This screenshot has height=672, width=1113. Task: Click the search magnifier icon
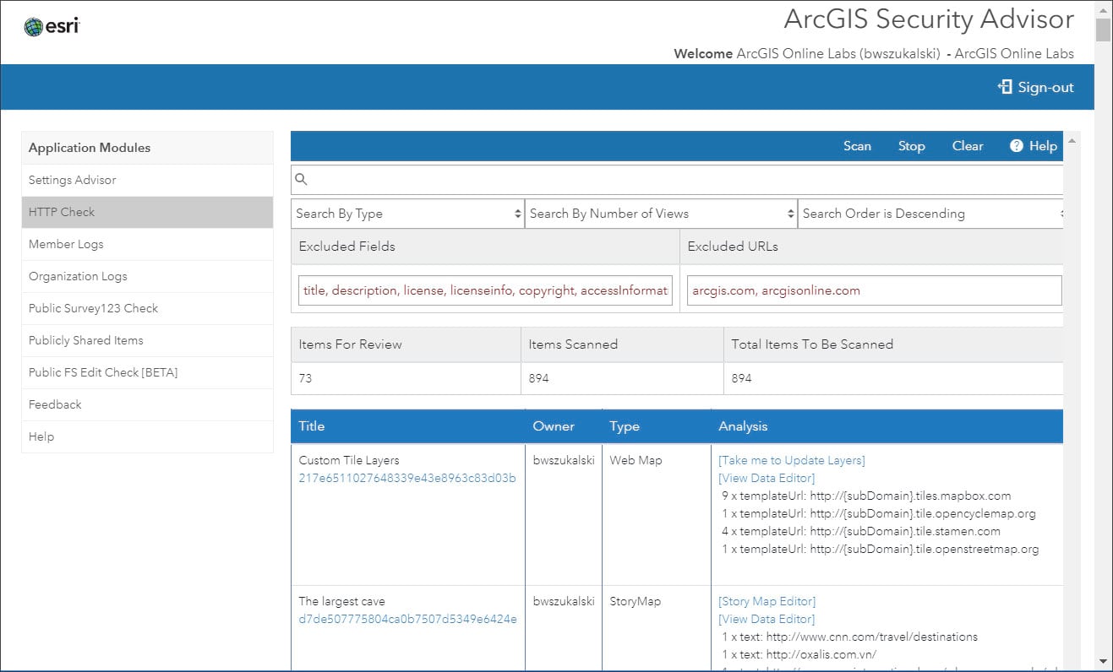[x=302, y=179]
